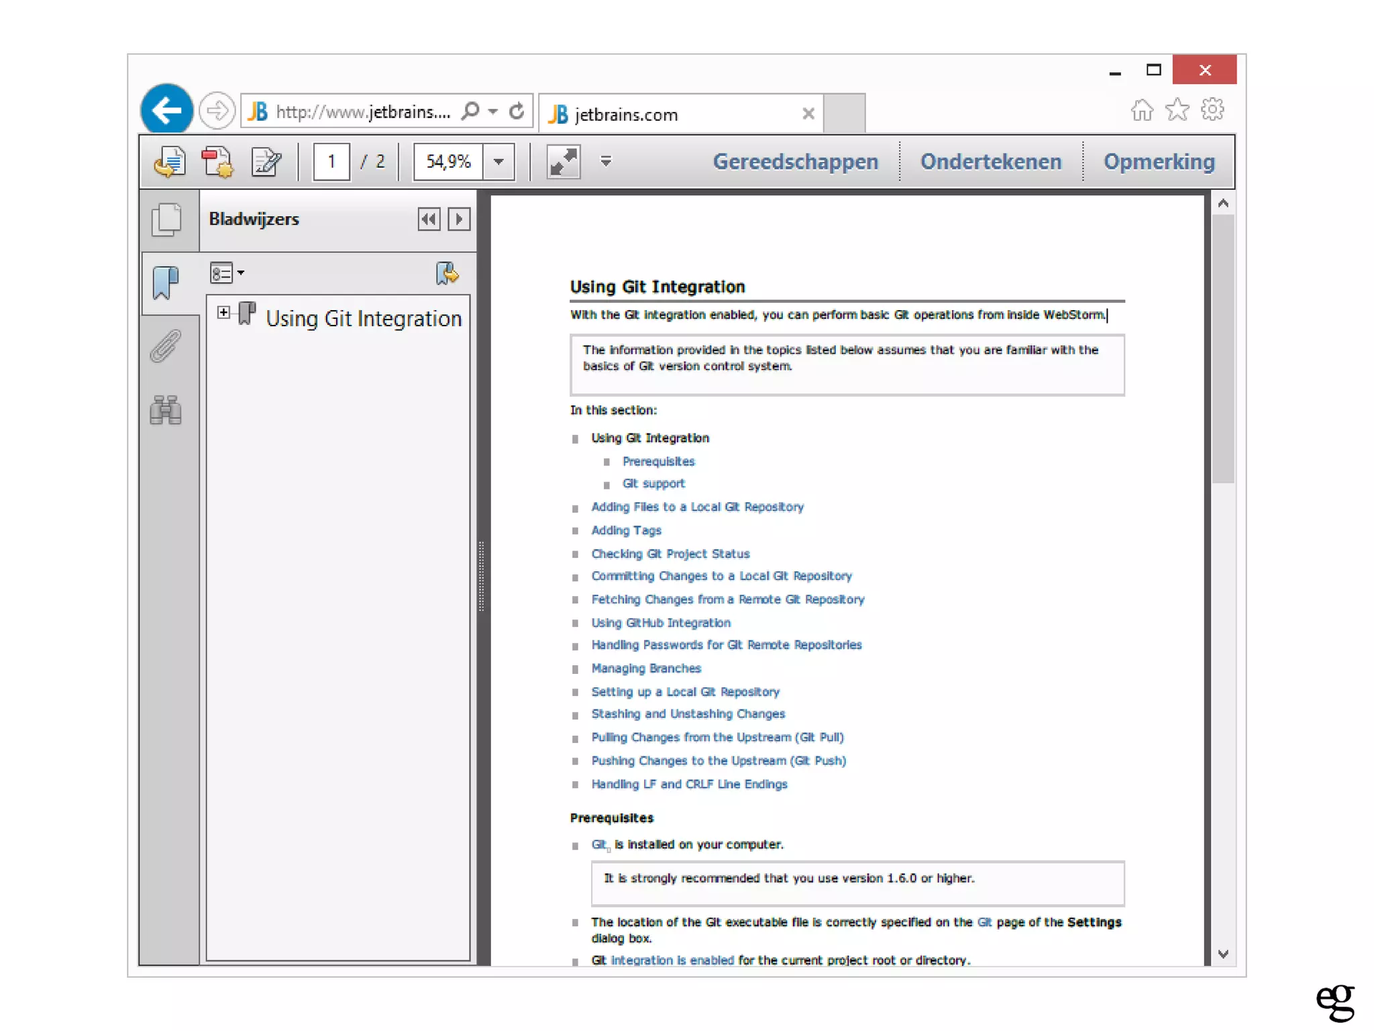Click the save a copy toolbar icon
Image resolution: width=1374 pixels, height=1031 pixels.
click(x=169, y=162)
